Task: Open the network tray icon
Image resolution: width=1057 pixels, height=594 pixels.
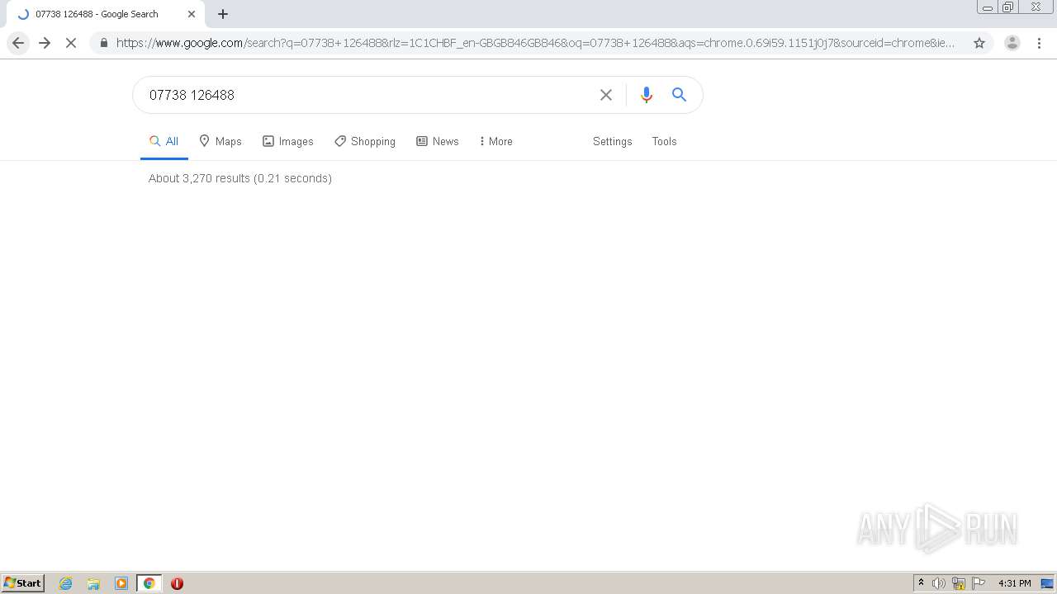Action: pyautogui.click(x=959, y=583)
